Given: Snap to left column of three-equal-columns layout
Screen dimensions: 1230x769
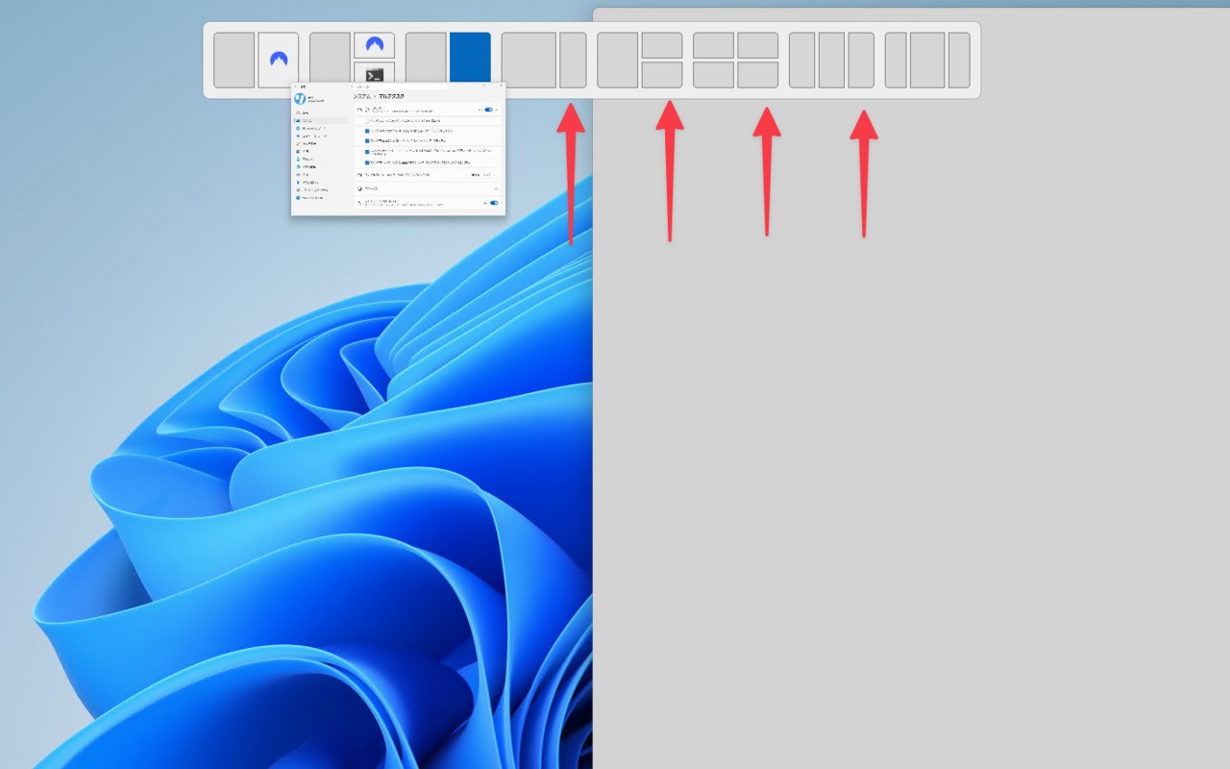Looking at the screenshot, I should coord(802,60).
